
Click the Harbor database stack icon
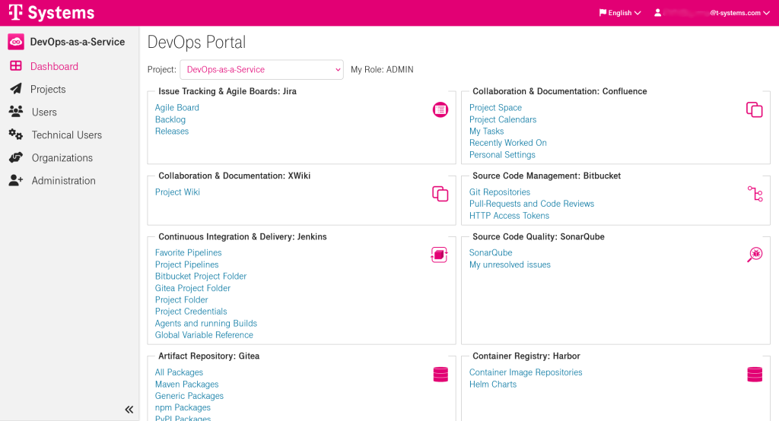755,375
